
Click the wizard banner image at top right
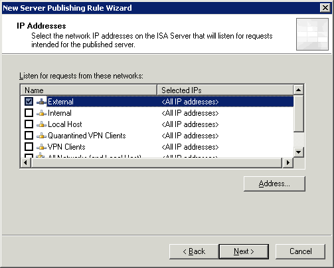coord(312,34)
